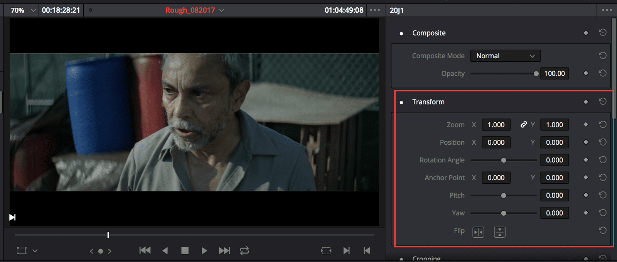The width and height of the screenshot is (617, 262).
Task: Toggle the Transform section enable dot
Action: tap(401, 103)
